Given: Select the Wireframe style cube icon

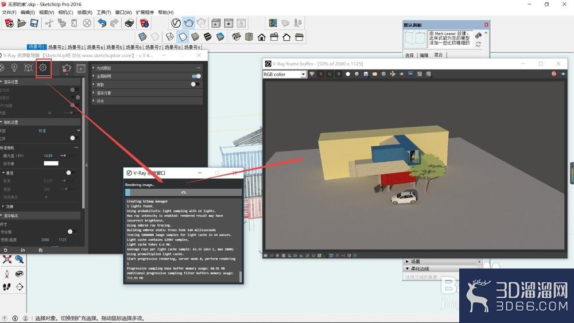Looking at the screenshot, I should pos(170,37).
